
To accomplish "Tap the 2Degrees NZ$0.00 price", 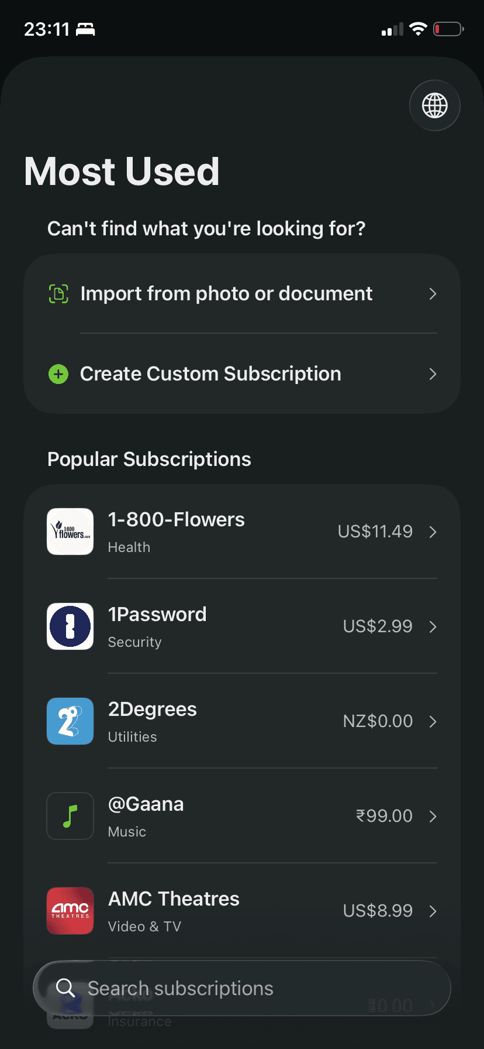I will [x=378, y=721].
